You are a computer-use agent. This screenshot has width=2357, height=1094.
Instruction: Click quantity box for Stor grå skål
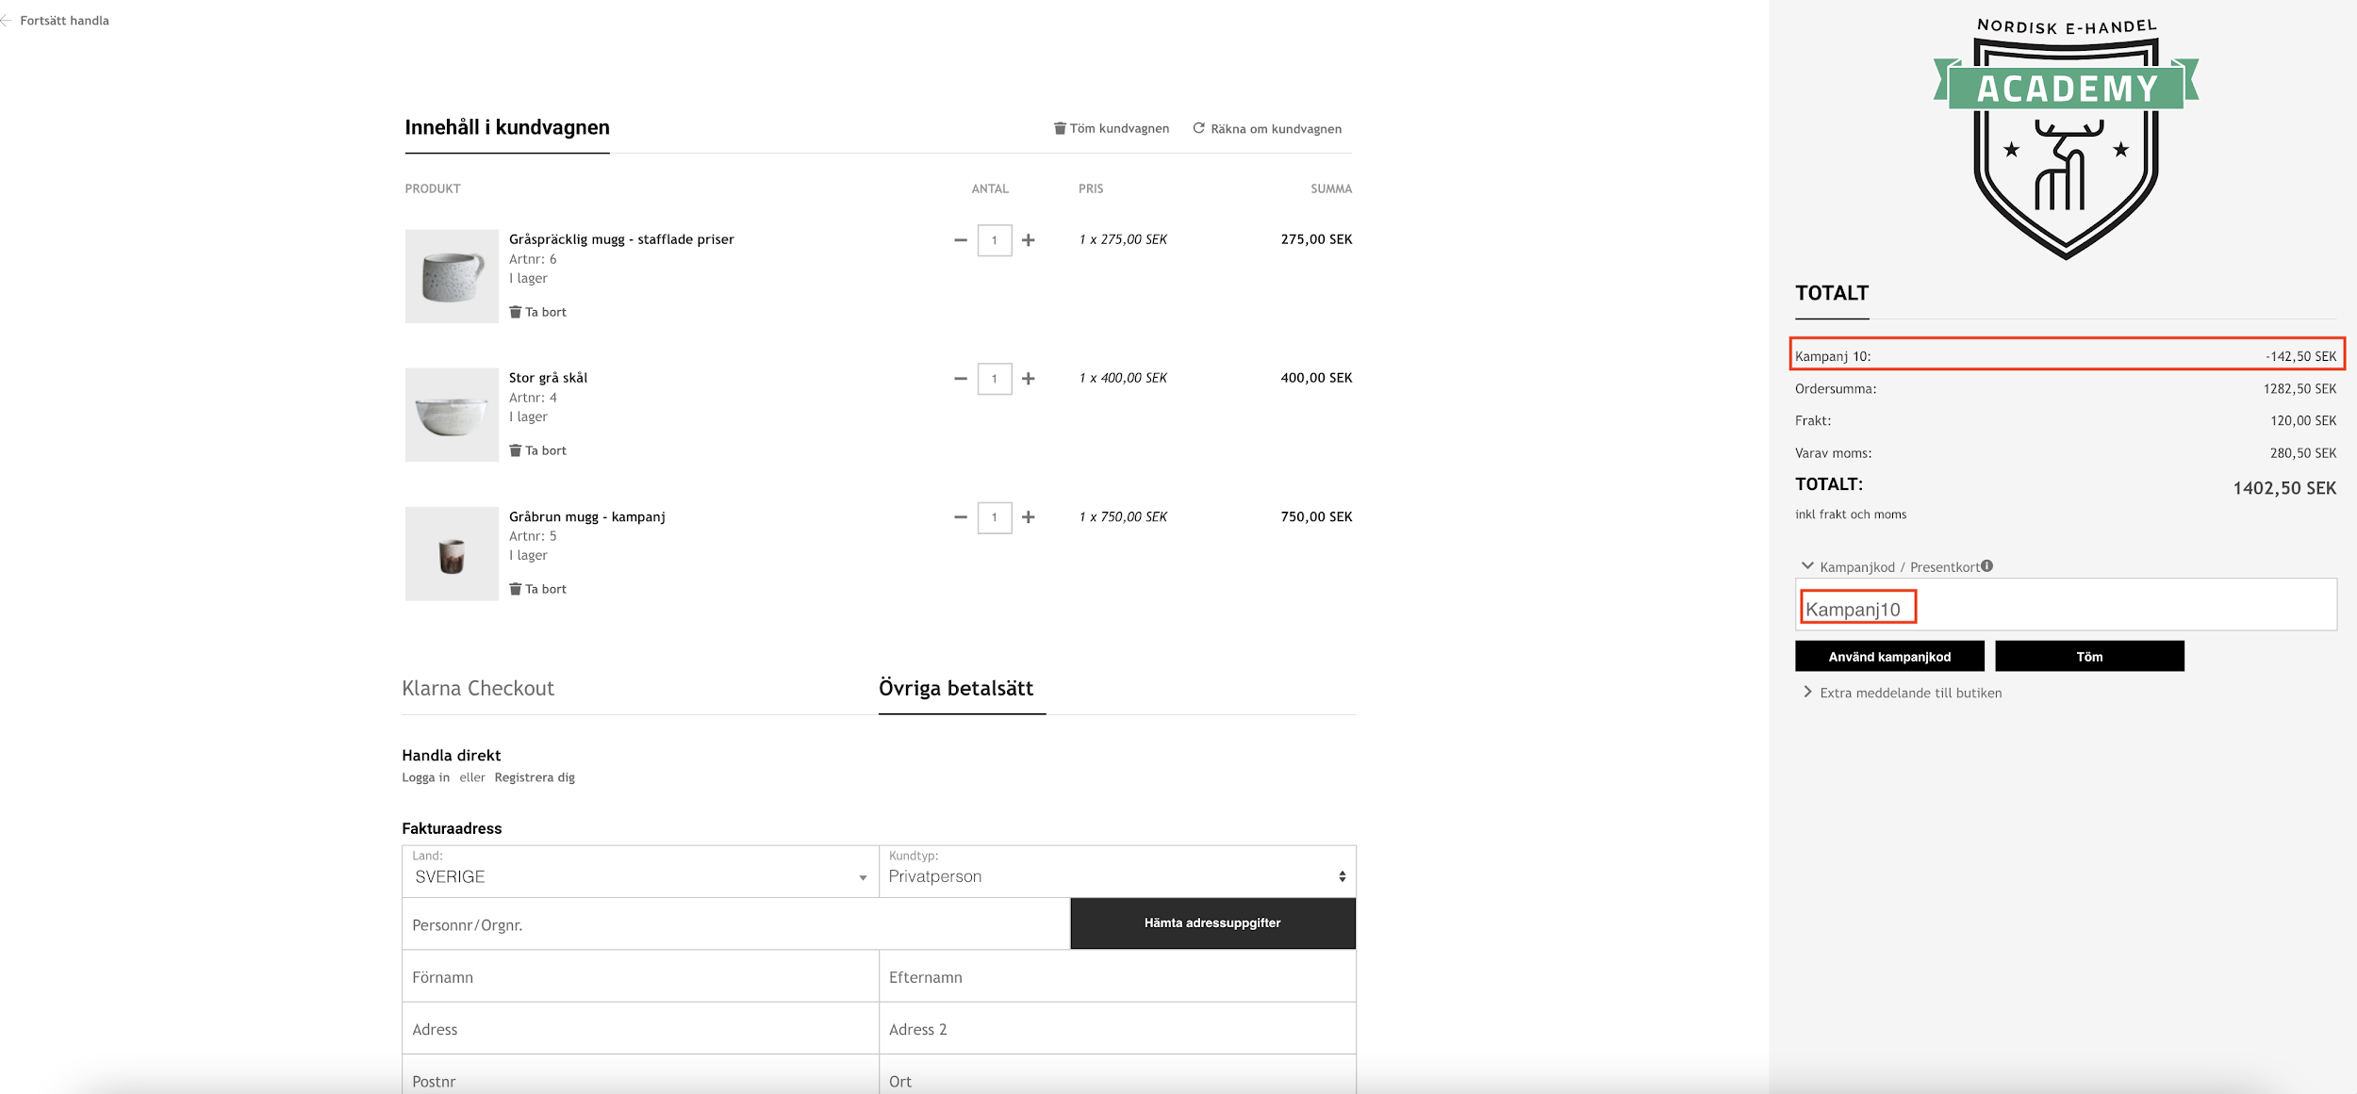(995, 379)
